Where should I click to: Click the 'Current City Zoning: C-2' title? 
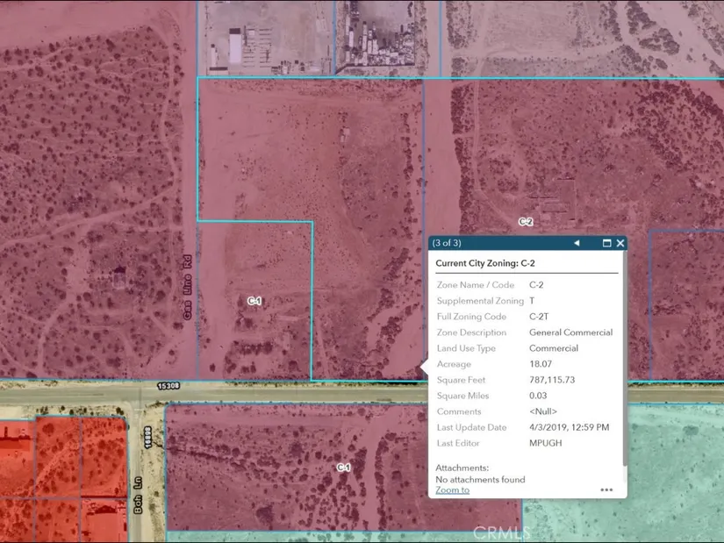(x=485, y=262)
